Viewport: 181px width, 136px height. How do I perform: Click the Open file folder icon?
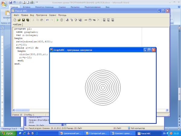(x=19, y=20)
